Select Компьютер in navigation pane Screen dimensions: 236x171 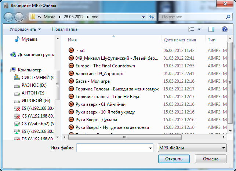click(x=30, y=70)
